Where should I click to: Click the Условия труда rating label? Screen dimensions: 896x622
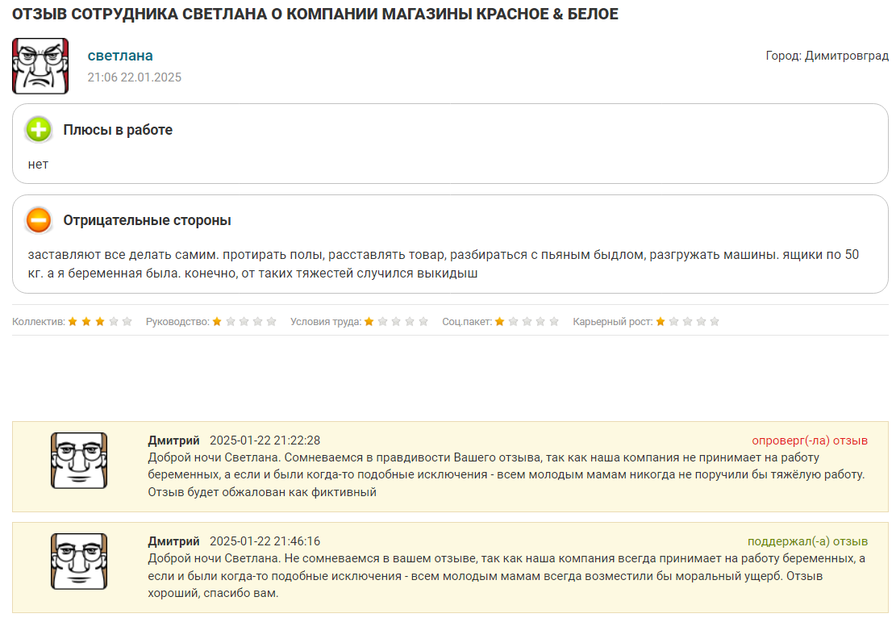326,322
